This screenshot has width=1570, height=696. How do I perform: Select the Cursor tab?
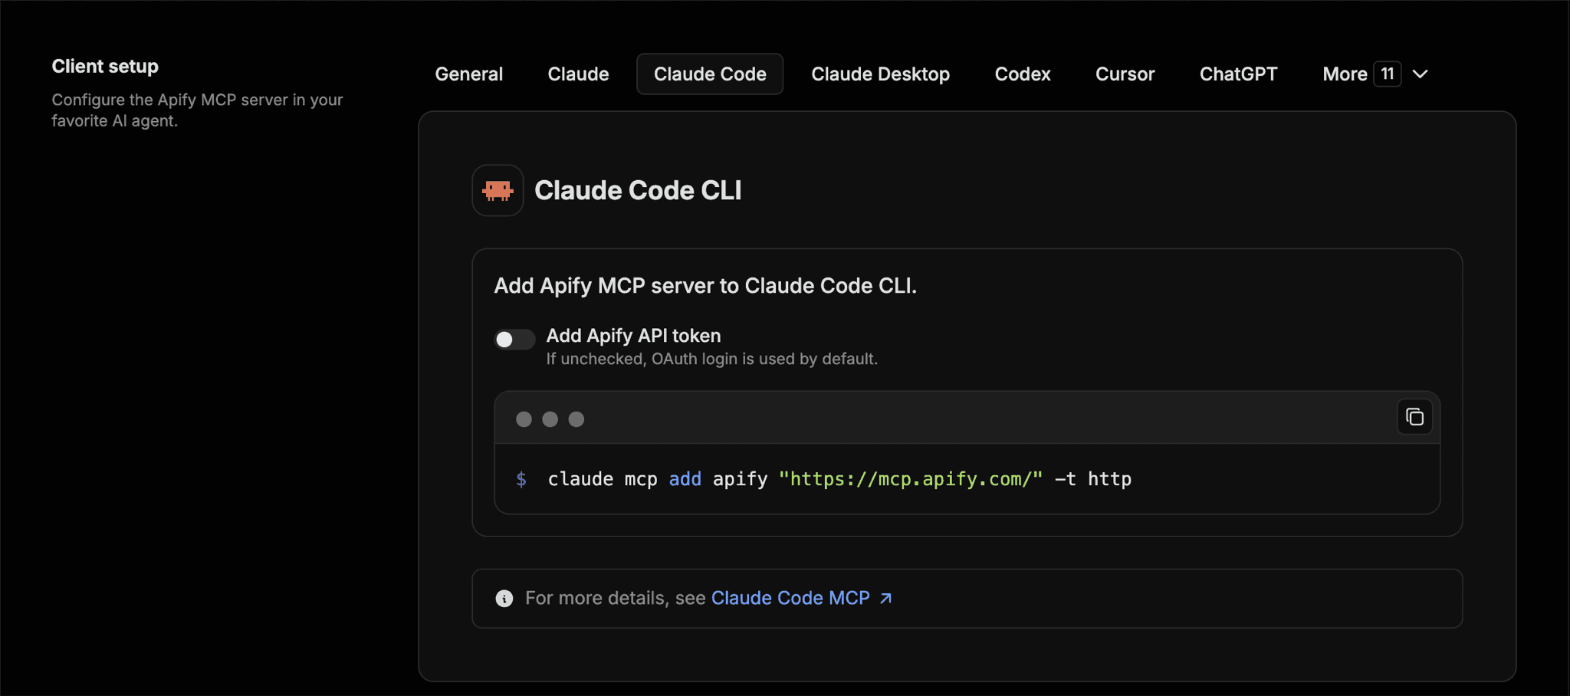tap(1125, 74)
